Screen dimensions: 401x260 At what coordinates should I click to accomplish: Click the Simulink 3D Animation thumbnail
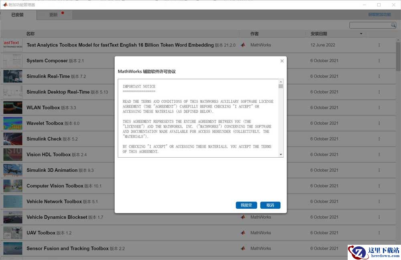click(13, 170)
